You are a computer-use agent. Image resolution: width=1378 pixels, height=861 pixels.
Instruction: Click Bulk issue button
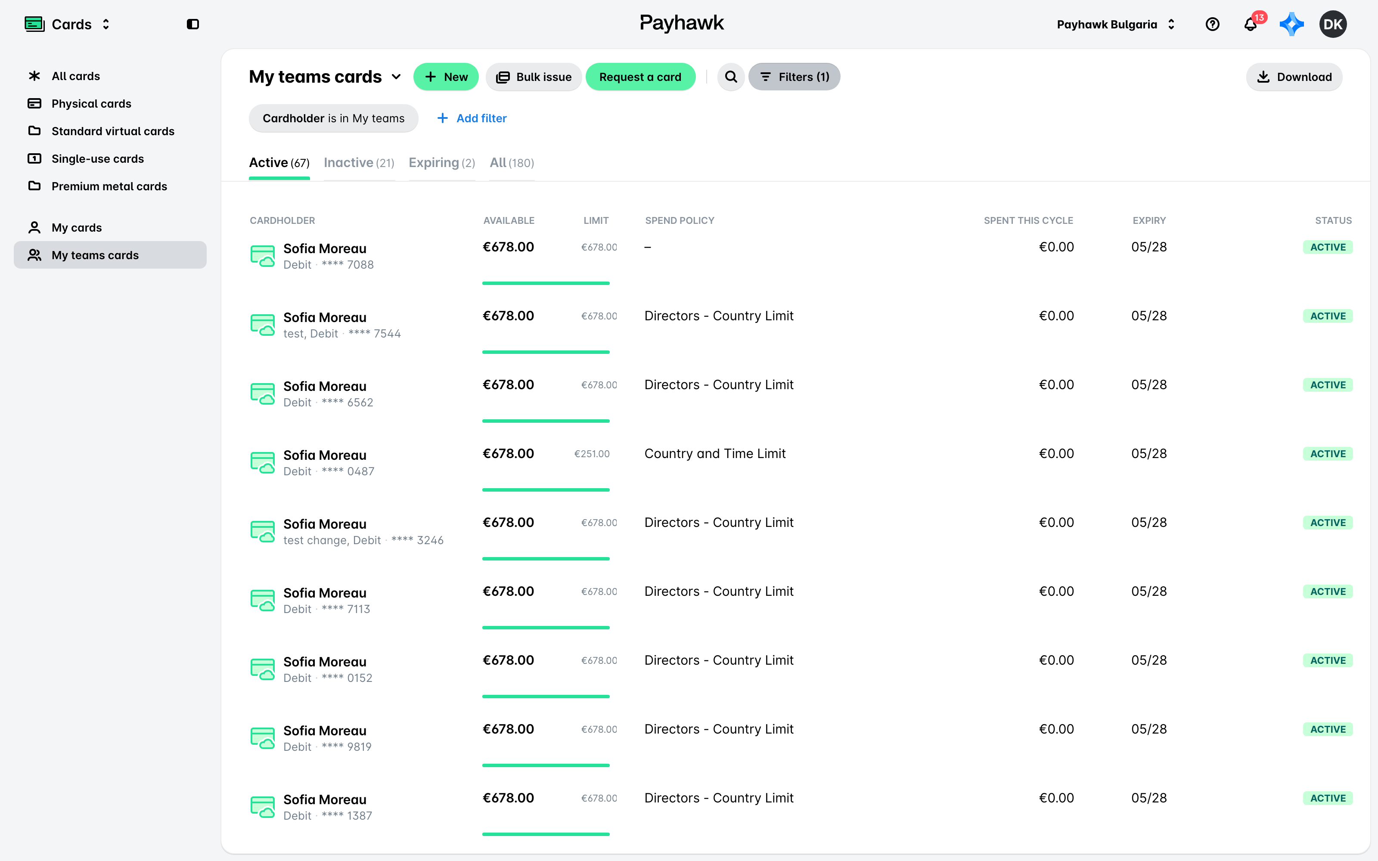click(x=534, y=77)
